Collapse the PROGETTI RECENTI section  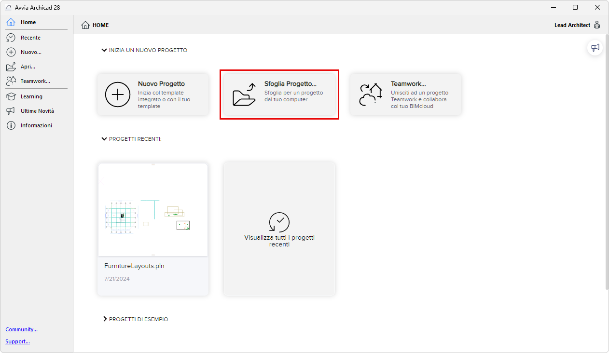(104, 139)
